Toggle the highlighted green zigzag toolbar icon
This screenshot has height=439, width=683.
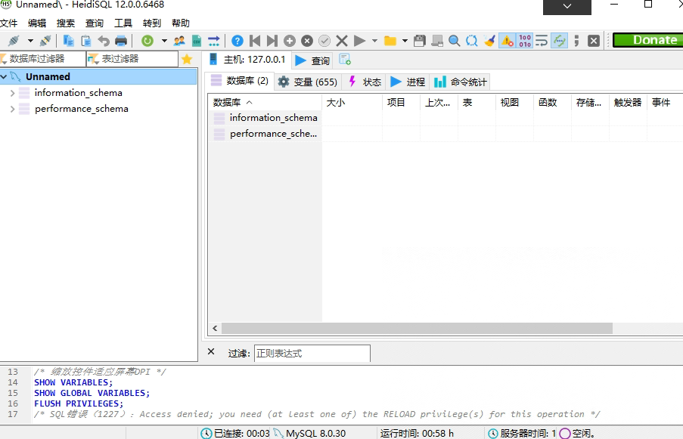coord(559,41)
